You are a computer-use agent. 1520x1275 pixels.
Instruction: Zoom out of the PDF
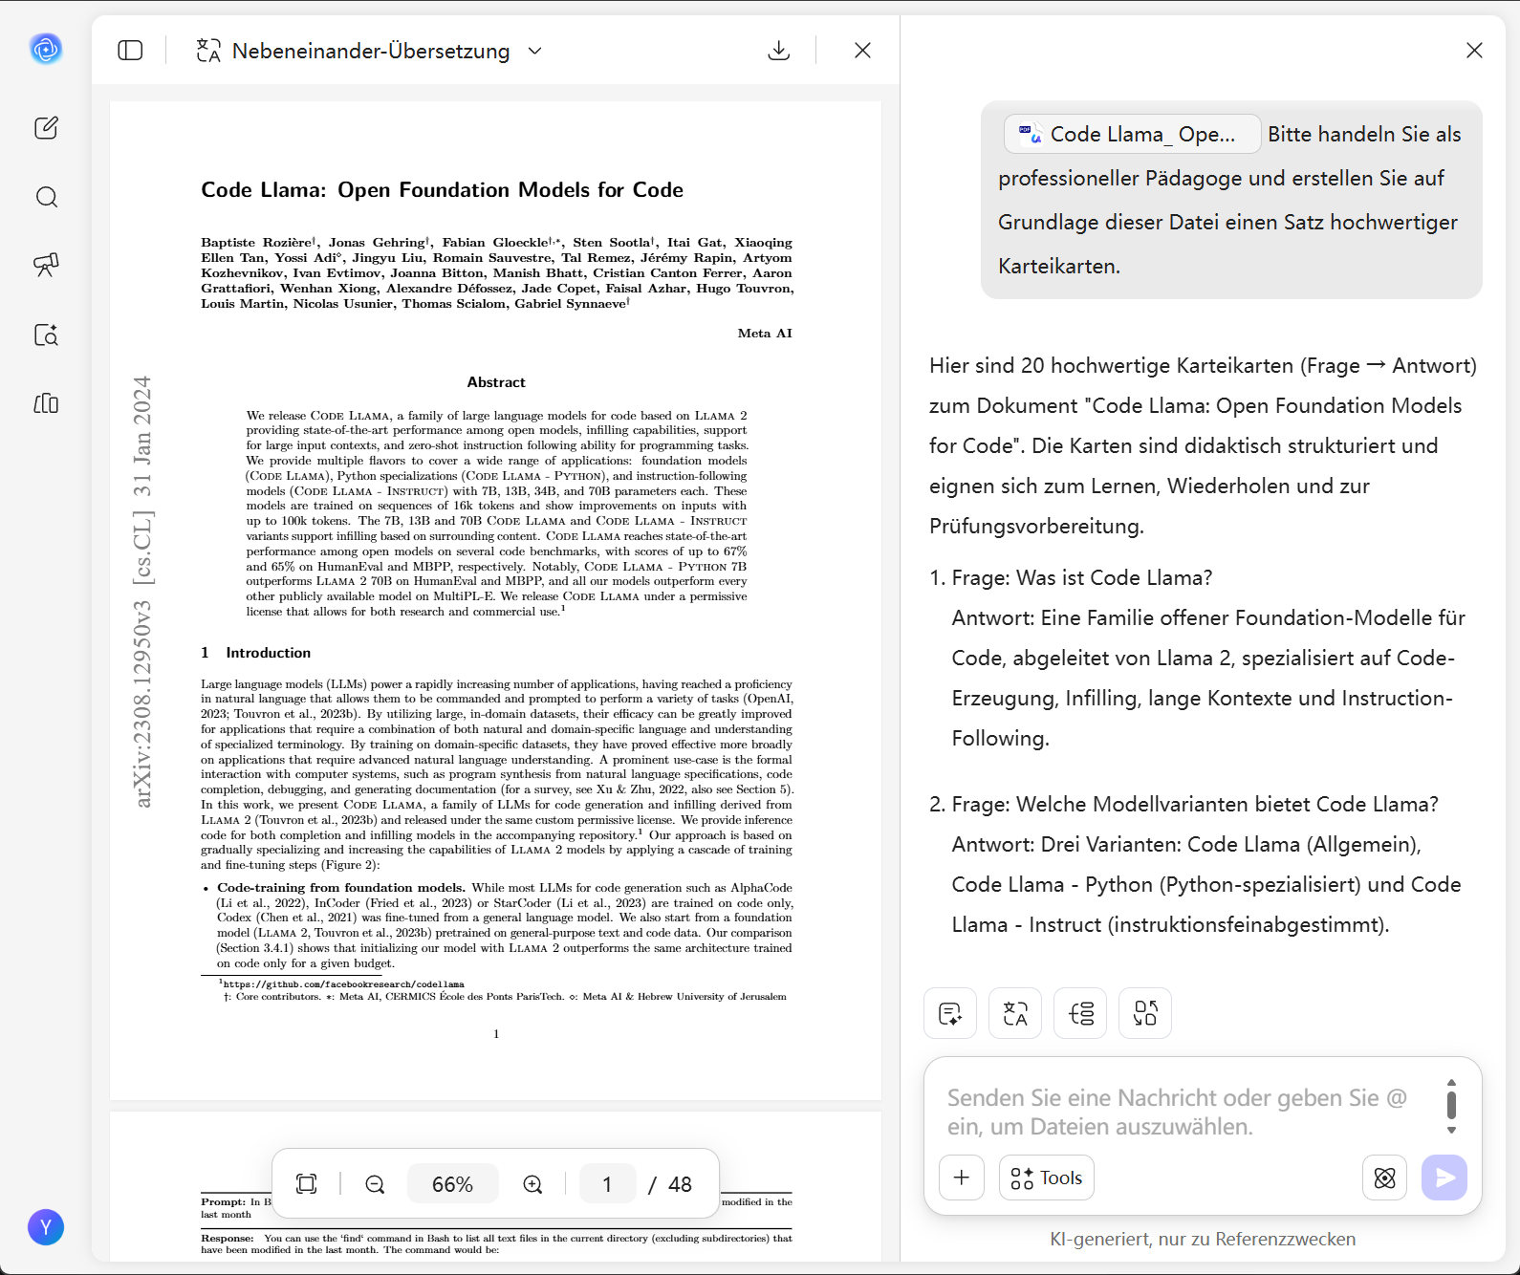click(375, 1184)
